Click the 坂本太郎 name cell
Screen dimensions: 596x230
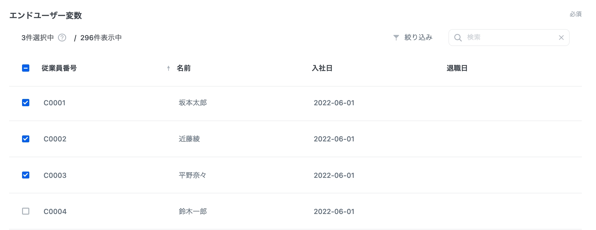pos(193,103)
